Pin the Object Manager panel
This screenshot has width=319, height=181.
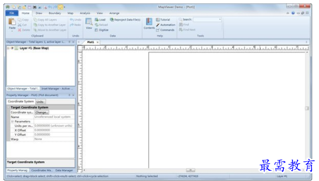(70, 42)
